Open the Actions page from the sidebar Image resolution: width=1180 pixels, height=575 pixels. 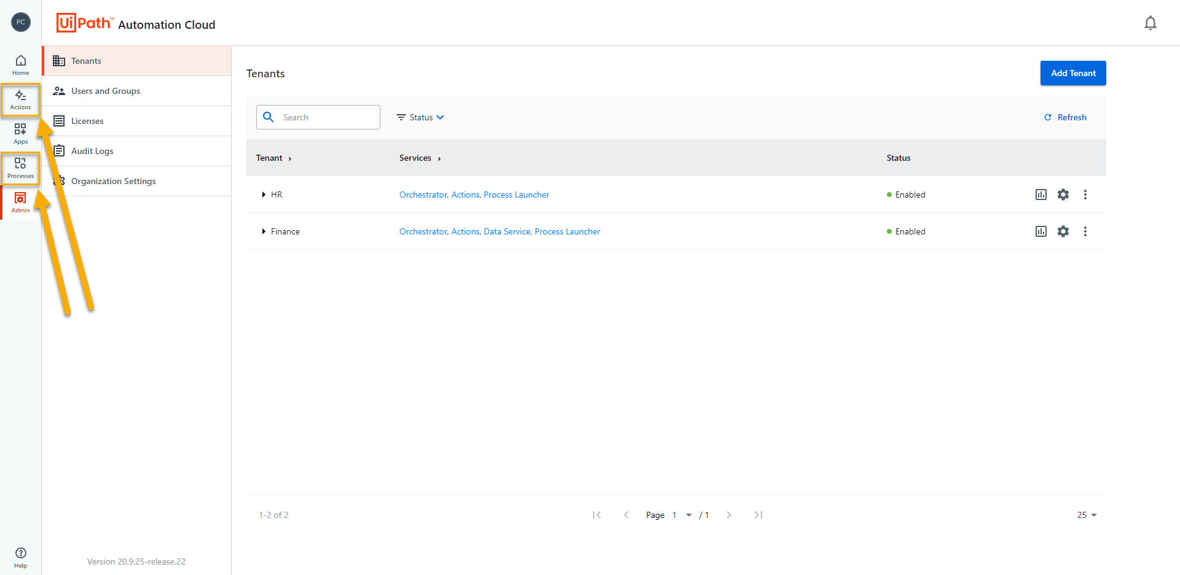click(20, 99)
